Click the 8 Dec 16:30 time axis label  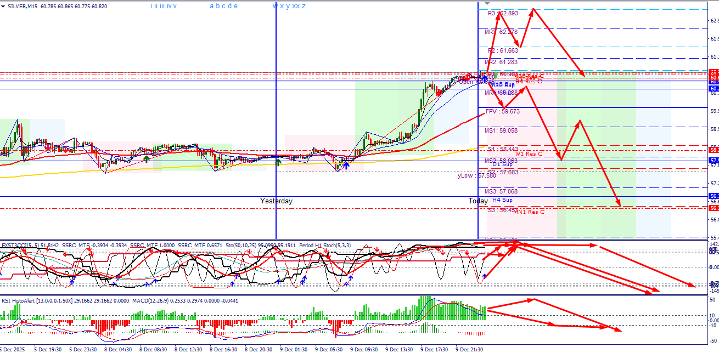[223, 349]
